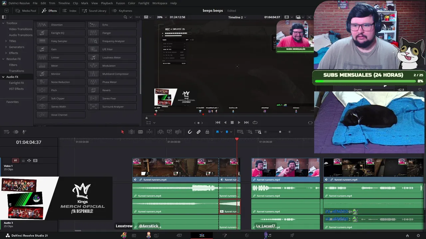Switch to the Color page icon

click(x=247, y=235)
